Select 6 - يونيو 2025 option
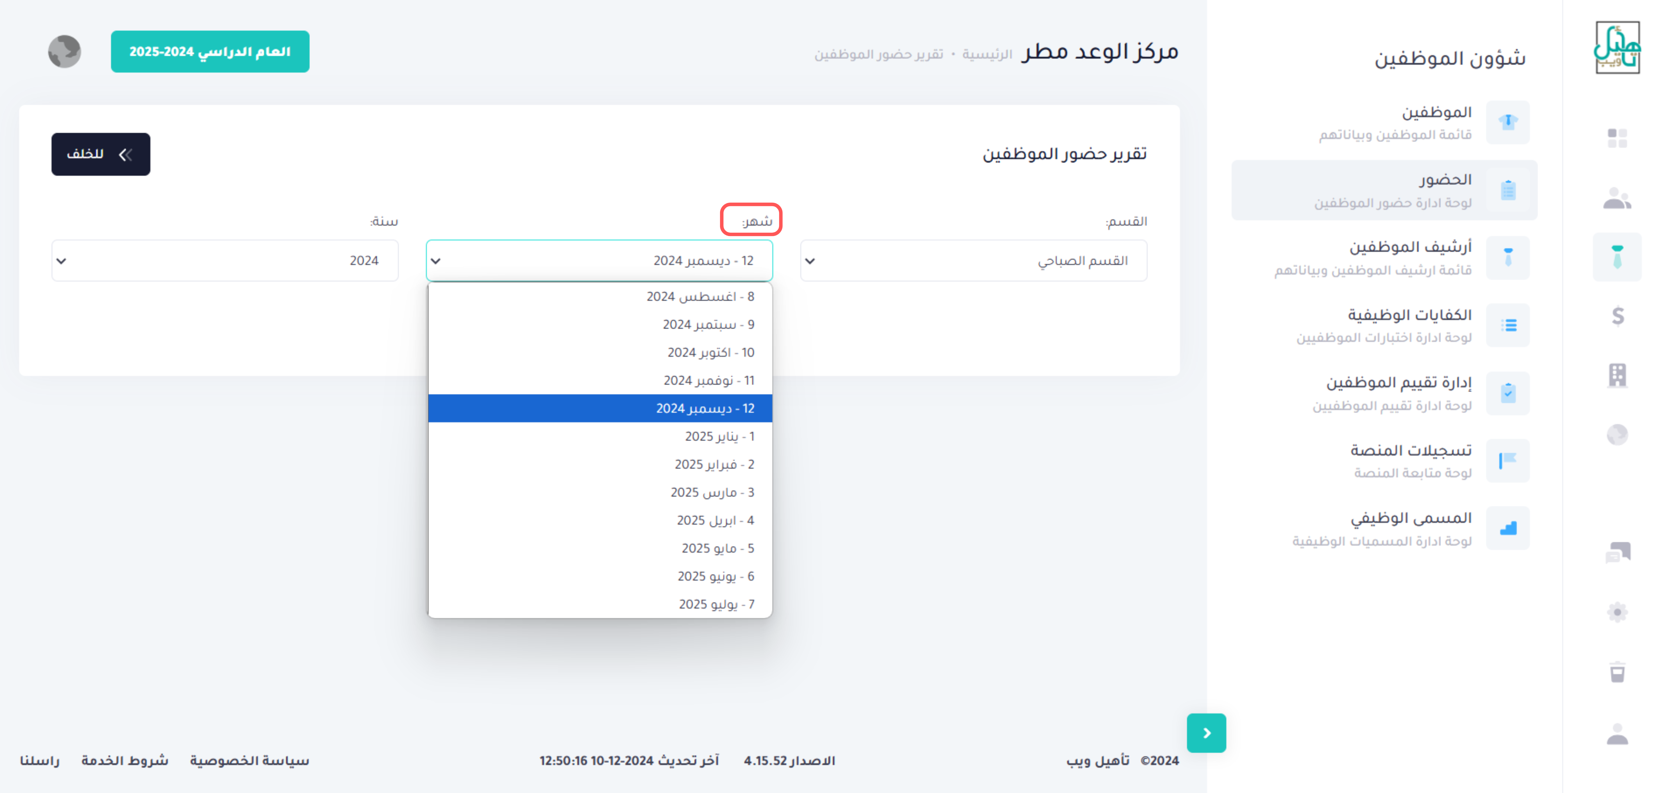 [600, 576]
